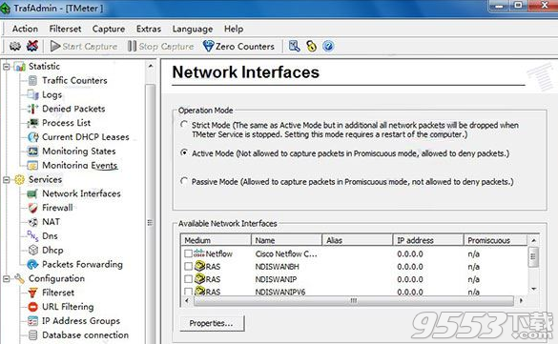Check the NDISWANIPV6 RAS checkbox
This screenshot has height=344, width=558.
pos(188,292)
